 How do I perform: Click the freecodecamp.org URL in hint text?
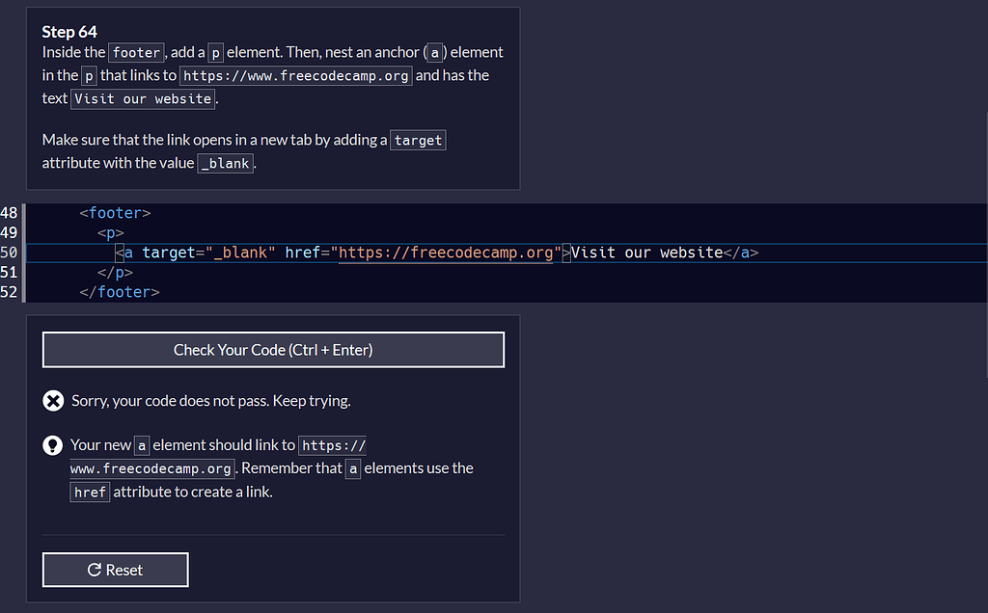tap(151, 467)
